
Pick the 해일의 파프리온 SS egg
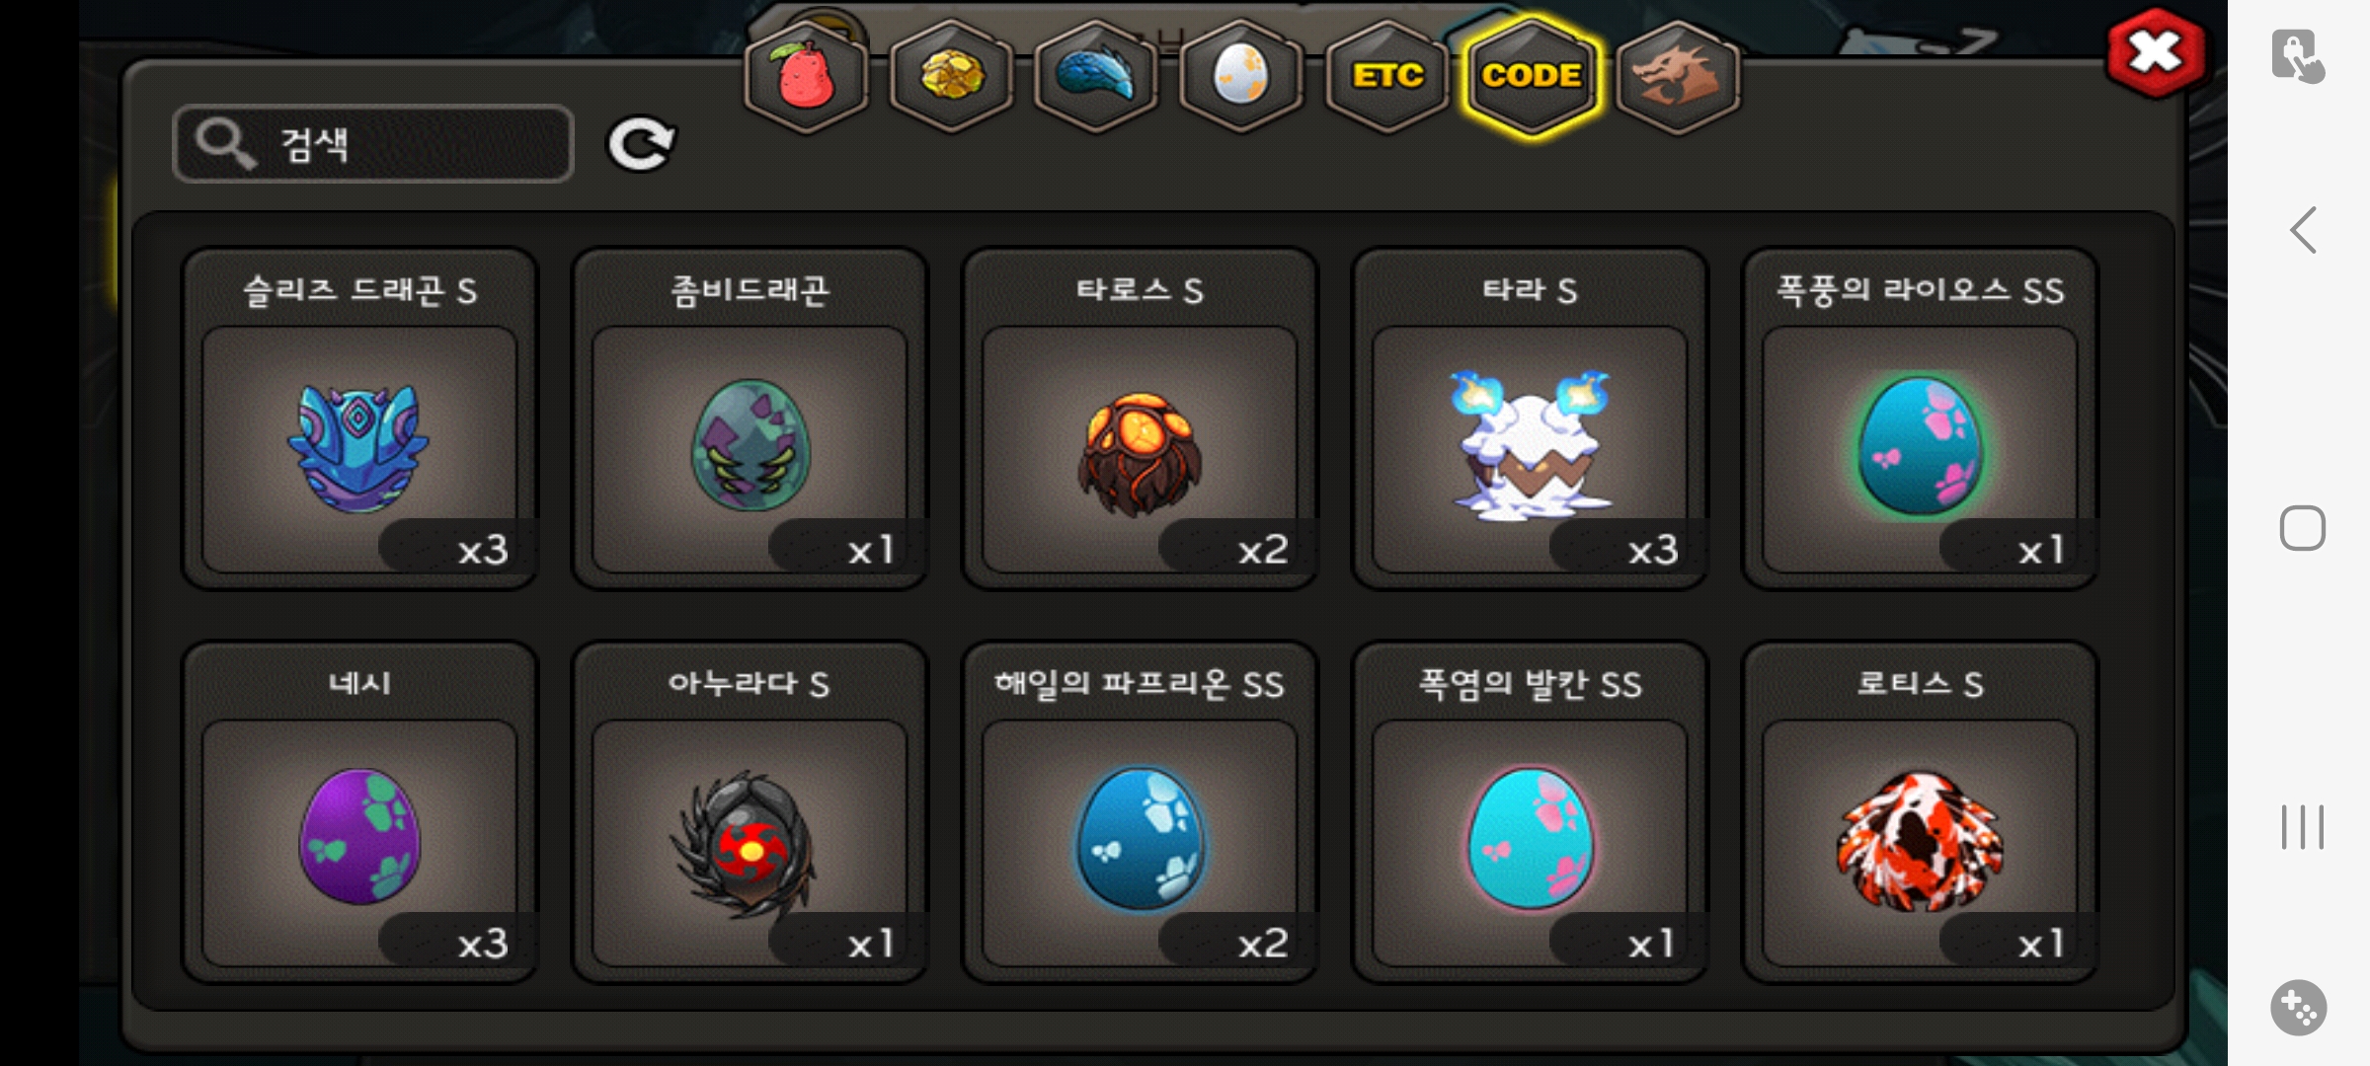[1140, 813]
